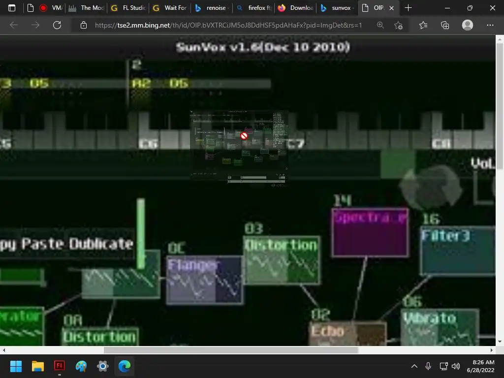The image size is (504, 378).
Task: Click the G6 piano key label in the image
Action: (148, 143)
